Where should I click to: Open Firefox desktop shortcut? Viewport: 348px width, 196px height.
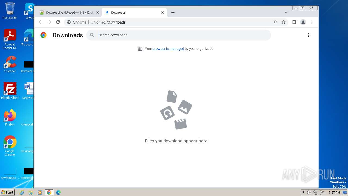click(10, 118)
